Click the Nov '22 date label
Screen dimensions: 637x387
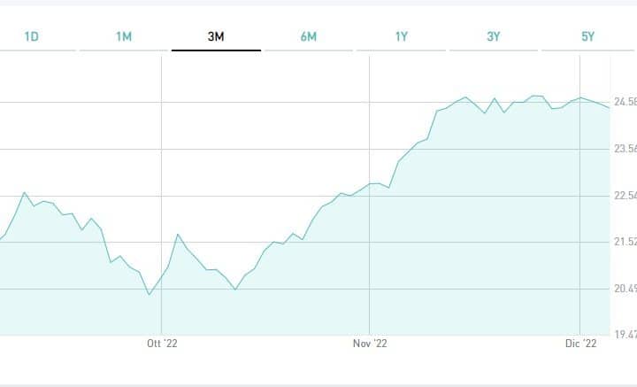(370, 343)
